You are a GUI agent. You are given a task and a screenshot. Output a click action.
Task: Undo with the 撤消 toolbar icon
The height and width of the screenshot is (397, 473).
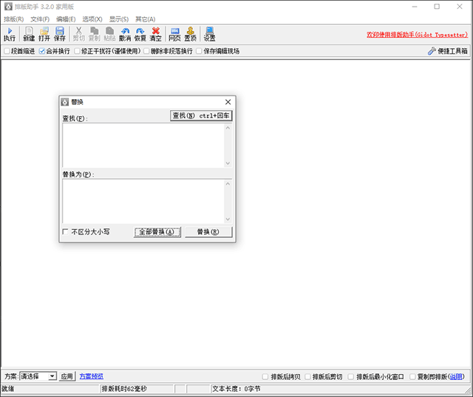[x=125, y=34]
